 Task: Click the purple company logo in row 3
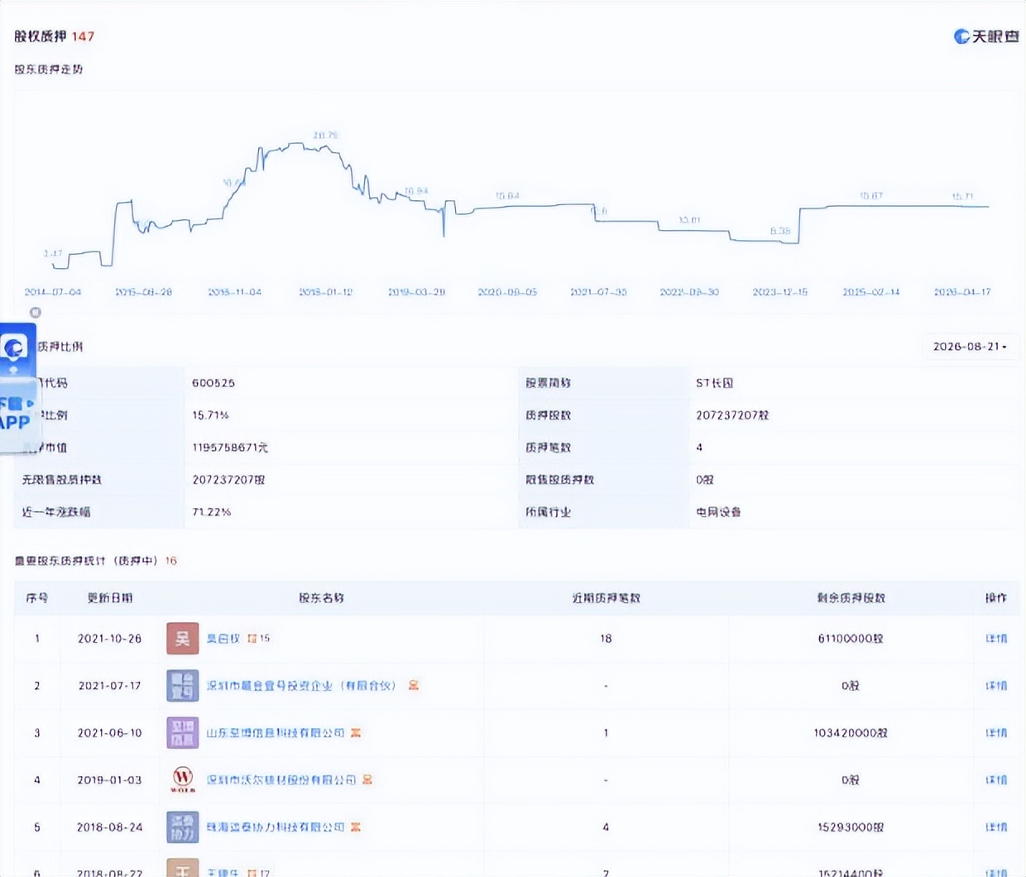click(x=183, y=733)
